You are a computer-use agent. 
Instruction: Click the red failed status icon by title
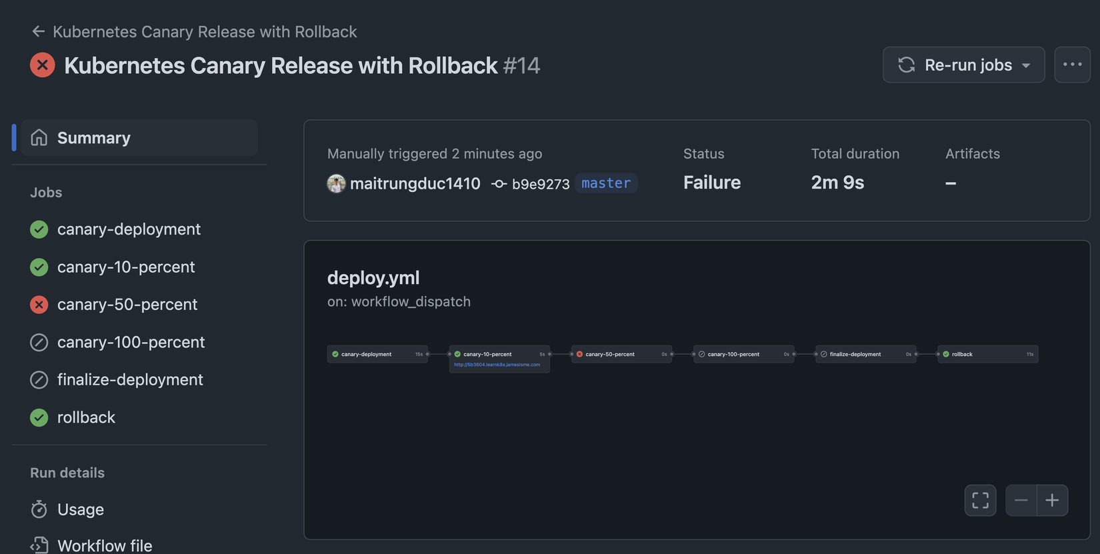click(x=43, y=65)
